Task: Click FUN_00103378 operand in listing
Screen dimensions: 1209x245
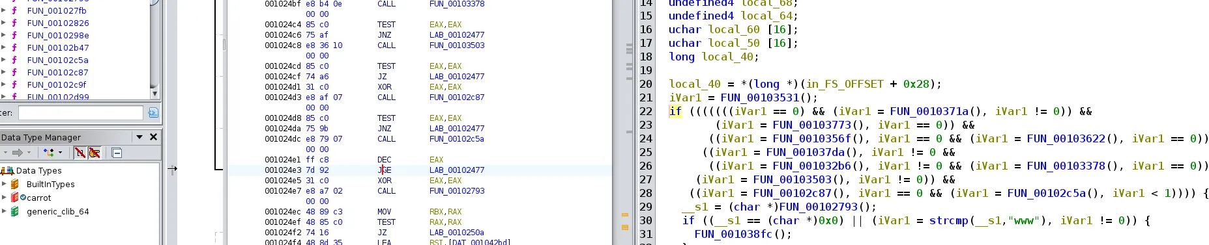Action: click(x=457, y=4)
